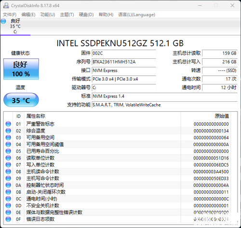Minimize the CrystalDiskInfo window

(200, 5)
